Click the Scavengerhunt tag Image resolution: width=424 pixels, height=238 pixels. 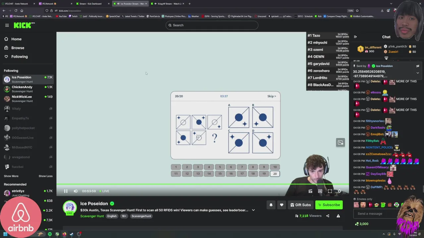pos(141,216)
